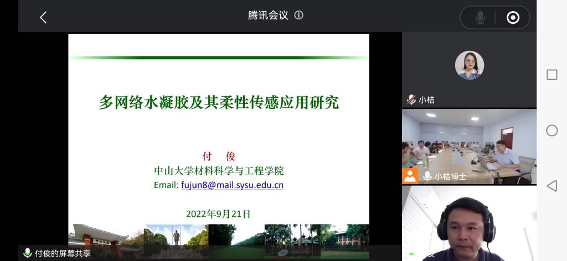Tap the 小桔博士 name label
Screen dimensions: 567x261
coord(450,176)
